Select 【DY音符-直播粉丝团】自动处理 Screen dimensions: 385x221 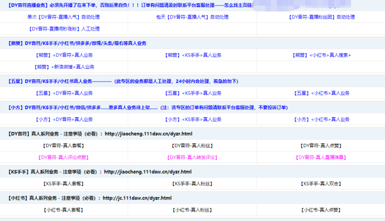321,17
